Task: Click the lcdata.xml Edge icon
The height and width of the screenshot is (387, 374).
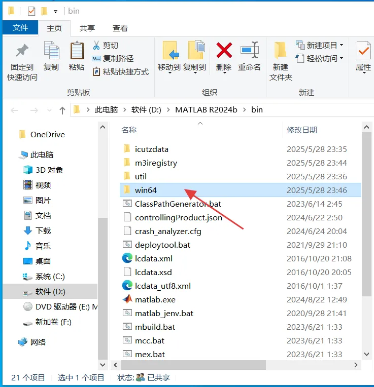Action: coord(127,258)
